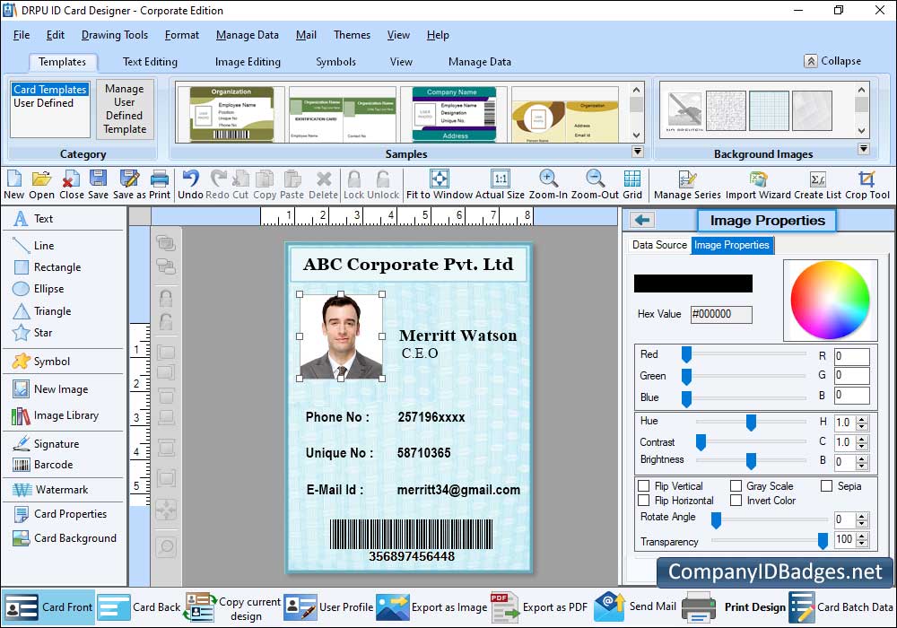Open Card Background settings
This screenshot has width=897, height=628.
[65, 538]
